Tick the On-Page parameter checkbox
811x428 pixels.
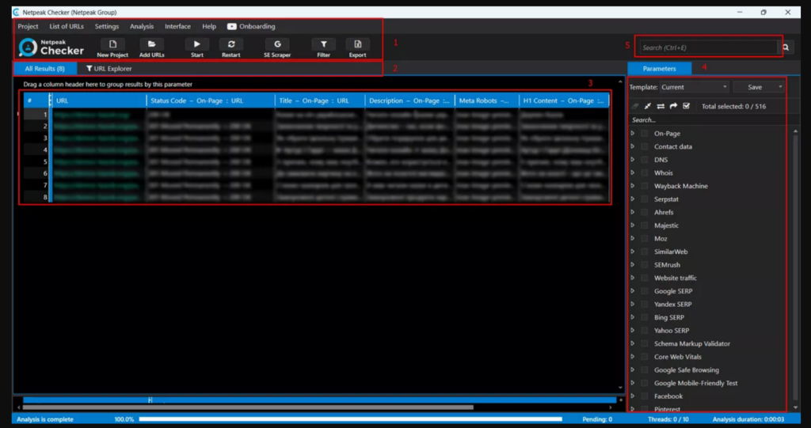click(x=645, y=134)
